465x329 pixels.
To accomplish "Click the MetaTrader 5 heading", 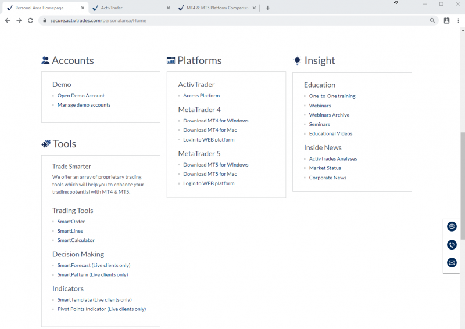I will (x=199, y=154).
